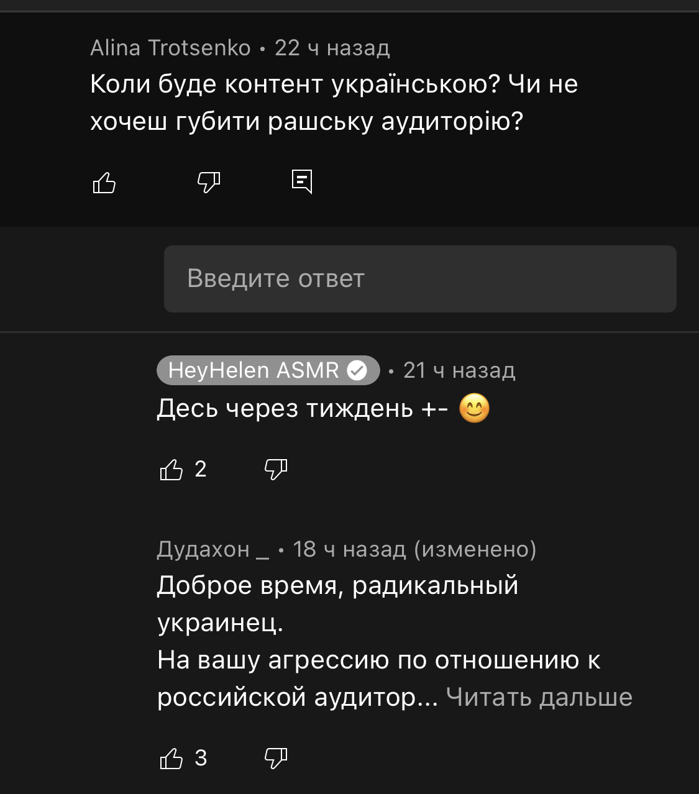Tap the like count 2 on HeyHelen's reply
This screenshot has height=794, width=699.
pyautogui.click(x=200, y=469)
